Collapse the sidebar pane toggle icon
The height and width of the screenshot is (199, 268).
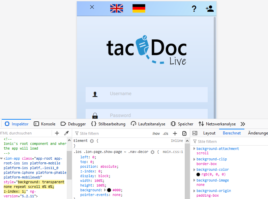coord(195,133)
